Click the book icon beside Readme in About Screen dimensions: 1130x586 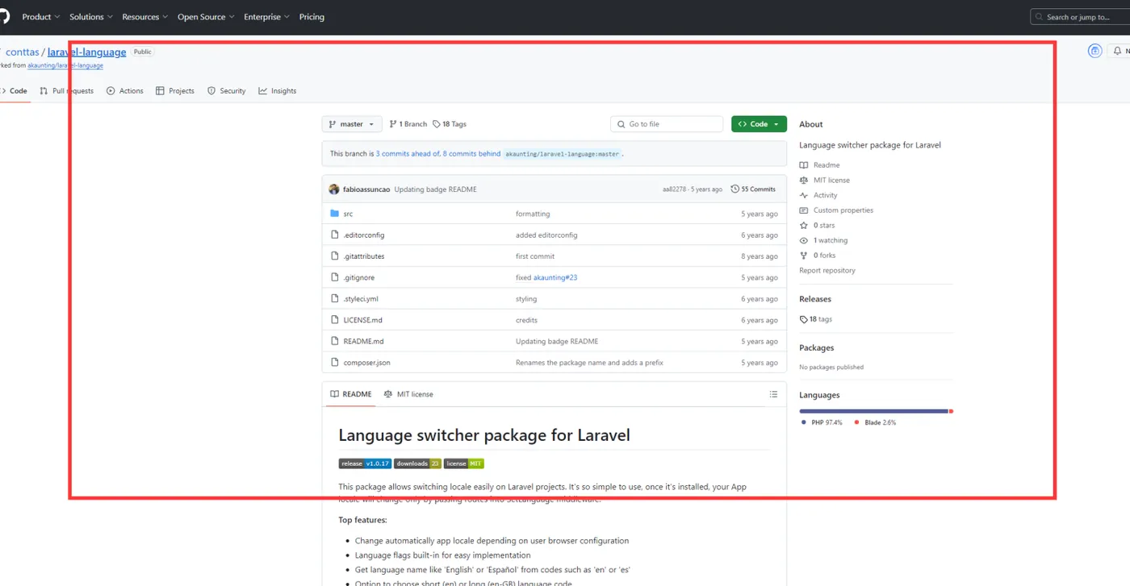[x=804, y=165]
